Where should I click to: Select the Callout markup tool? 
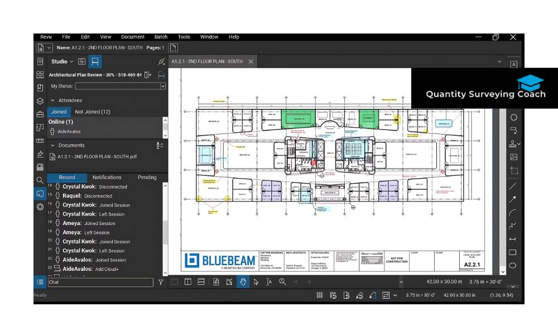[513, 130]
